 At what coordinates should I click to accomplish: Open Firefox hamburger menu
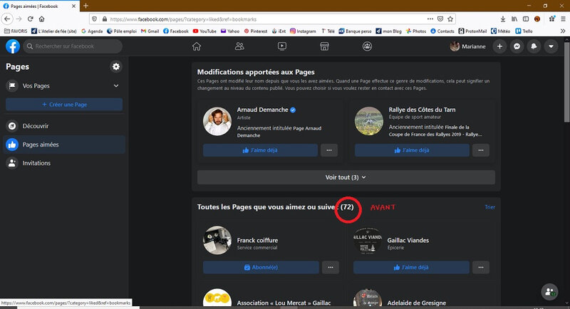pyautogui.click(x=563, y=19)
